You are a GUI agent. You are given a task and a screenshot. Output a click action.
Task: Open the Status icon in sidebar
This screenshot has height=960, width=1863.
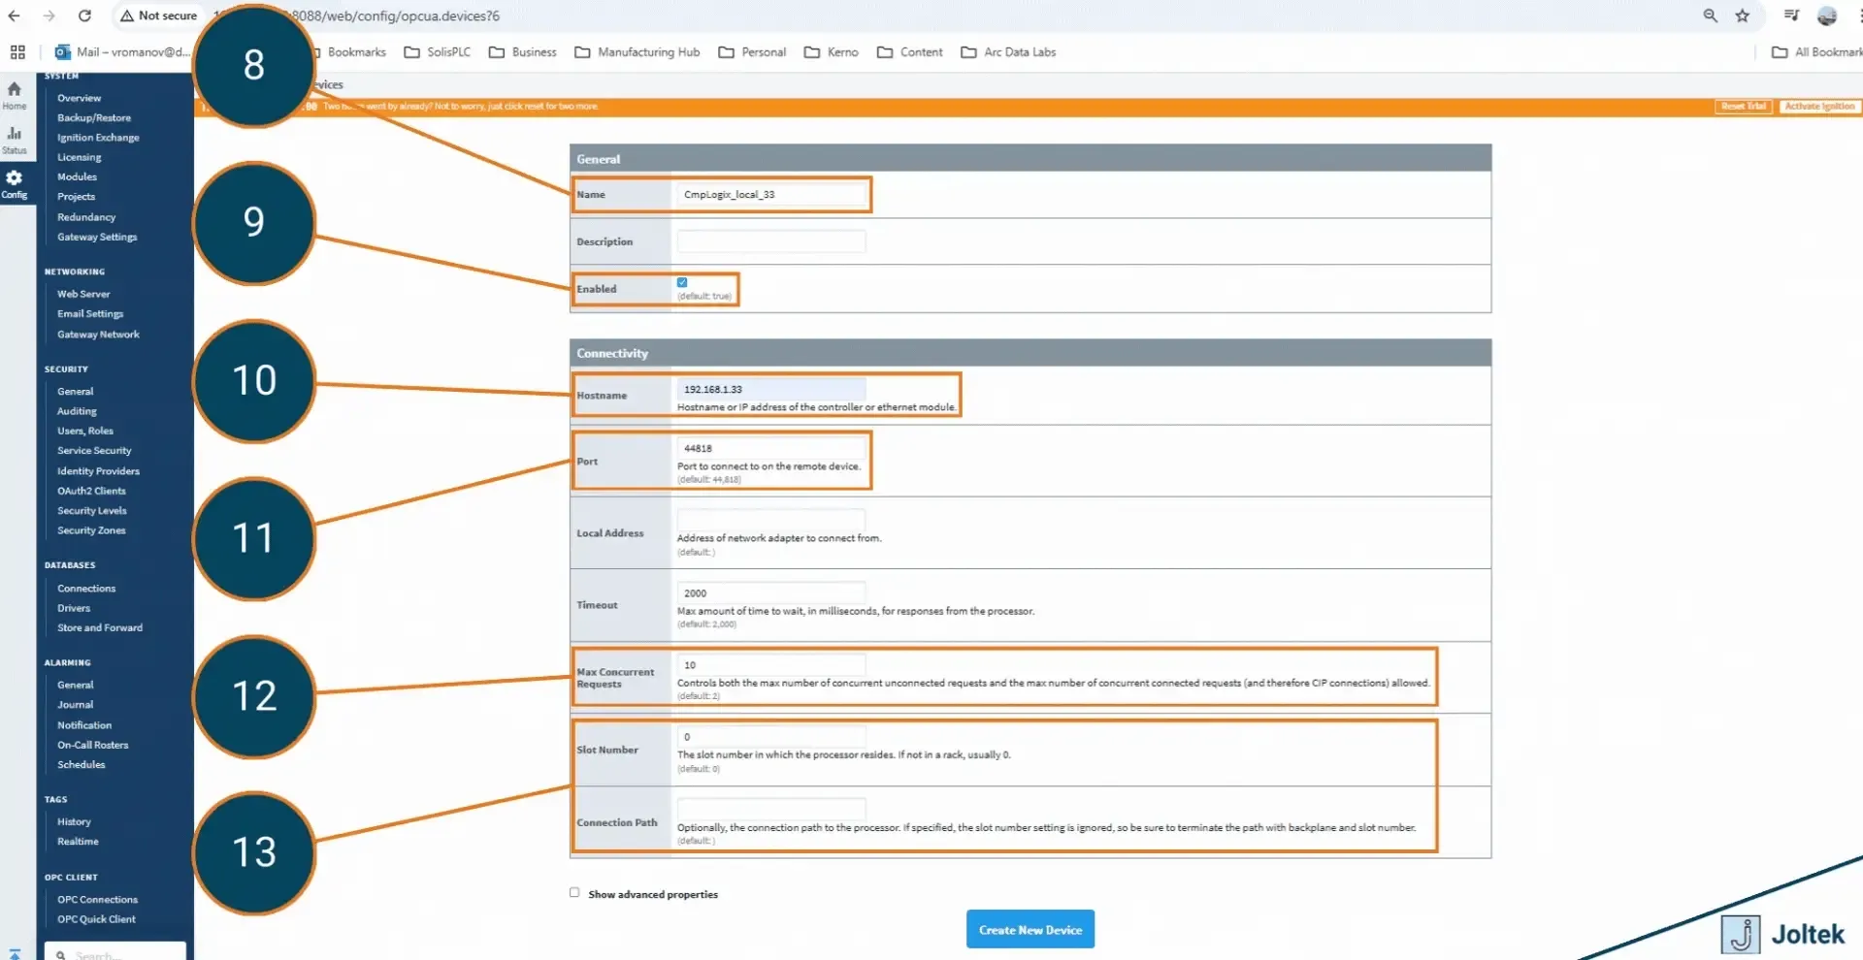click(15, 140)
